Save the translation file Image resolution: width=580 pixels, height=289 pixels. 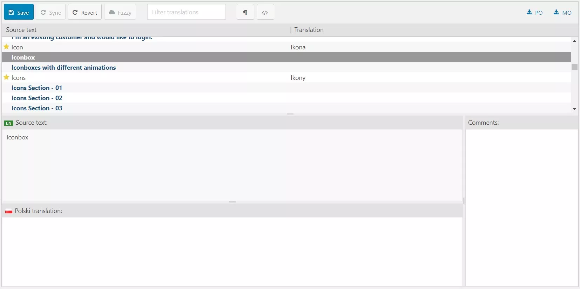[x=19, y=12]
